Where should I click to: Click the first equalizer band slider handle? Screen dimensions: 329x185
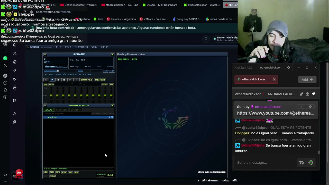click(51, 96)
